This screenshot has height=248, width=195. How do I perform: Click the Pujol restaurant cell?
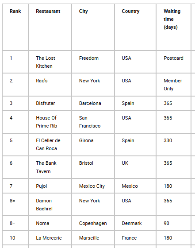(x=50, y=186)
